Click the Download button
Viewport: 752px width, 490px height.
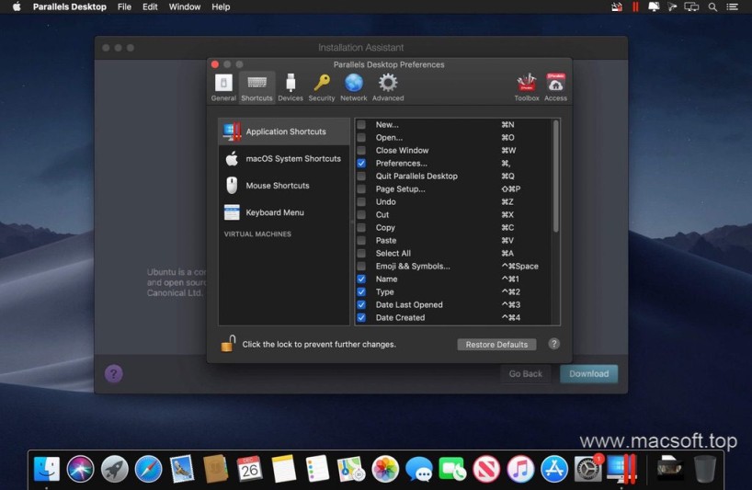(x=588, y=374)
